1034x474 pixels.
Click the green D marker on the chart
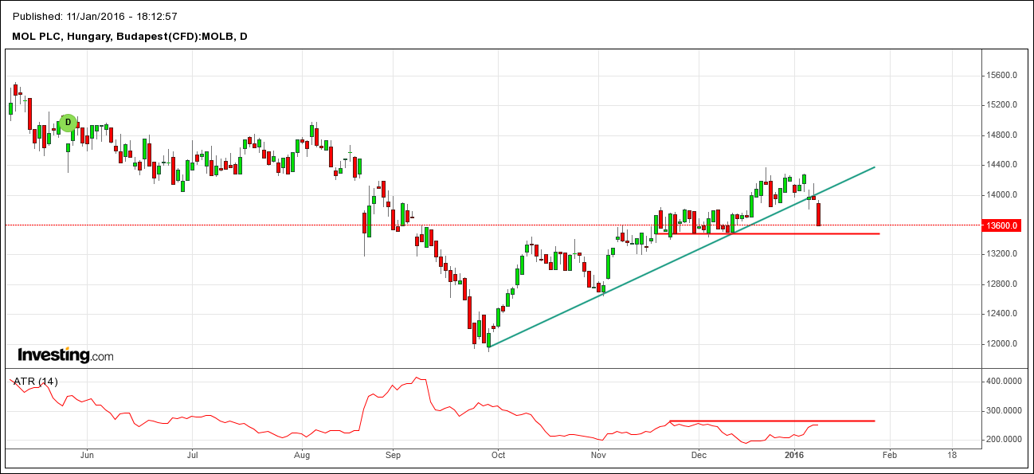pos(68,123)
